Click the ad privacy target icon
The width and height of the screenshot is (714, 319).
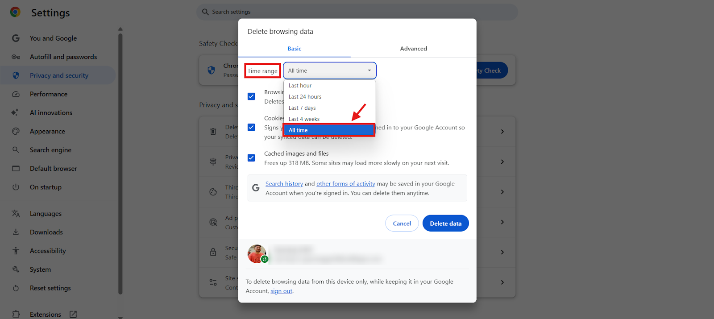(x=213, y=222)
